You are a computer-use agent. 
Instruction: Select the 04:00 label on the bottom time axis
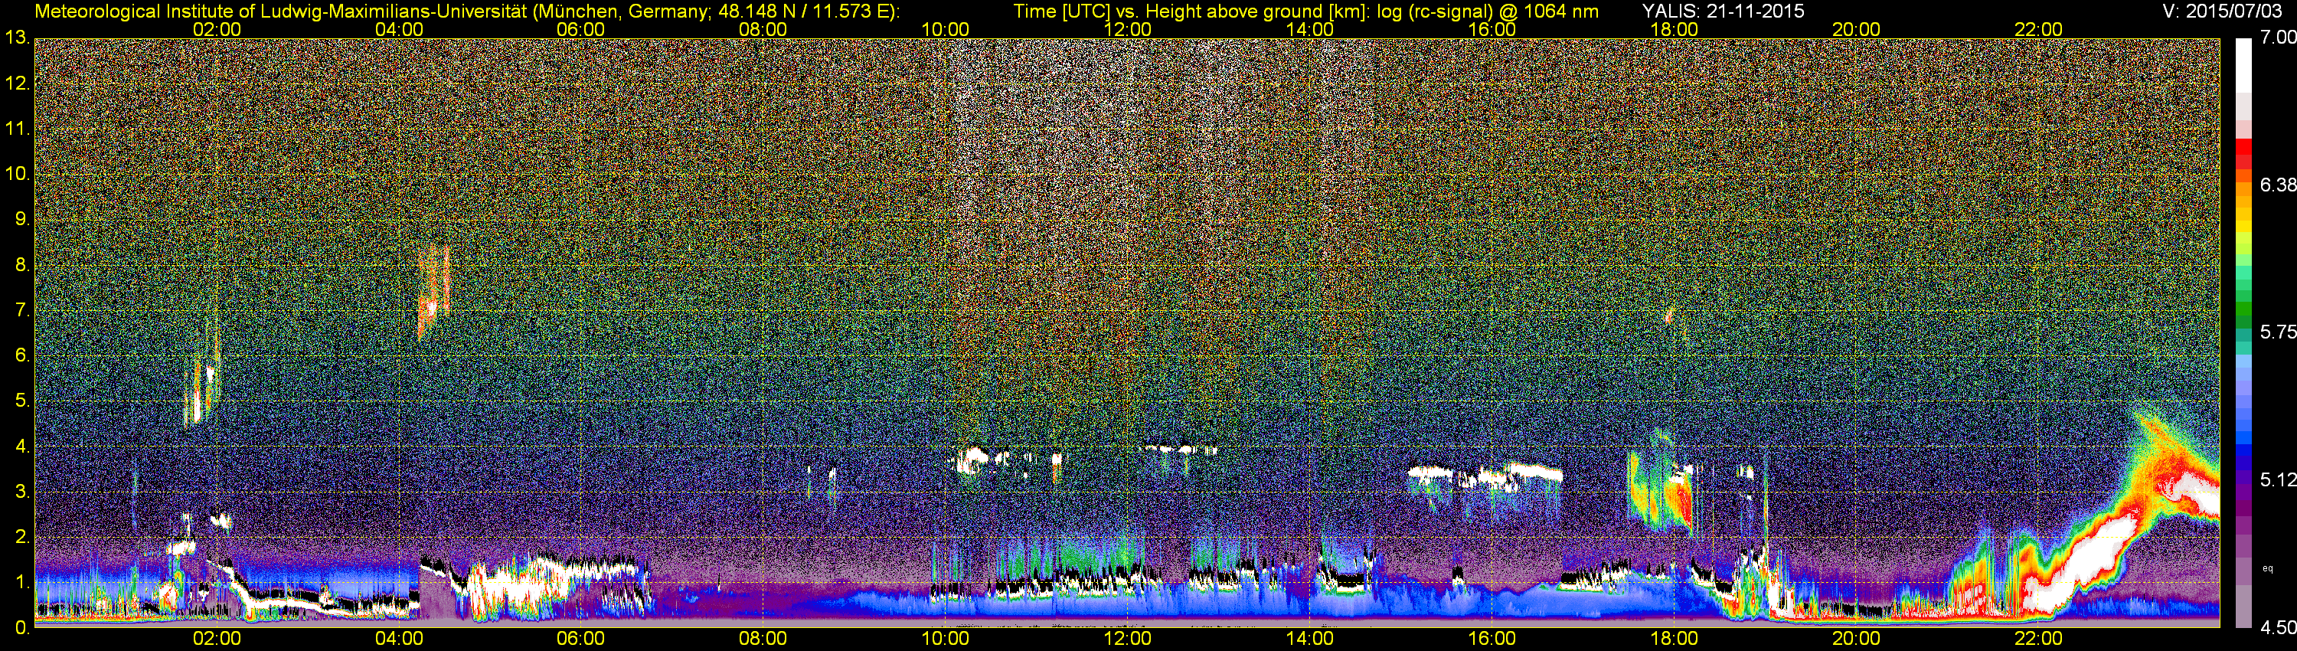tap(399, 639)
